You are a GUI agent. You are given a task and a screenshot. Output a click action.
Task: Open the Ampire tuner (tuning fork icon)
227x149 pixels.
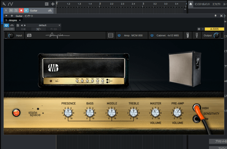coord(196,35)
